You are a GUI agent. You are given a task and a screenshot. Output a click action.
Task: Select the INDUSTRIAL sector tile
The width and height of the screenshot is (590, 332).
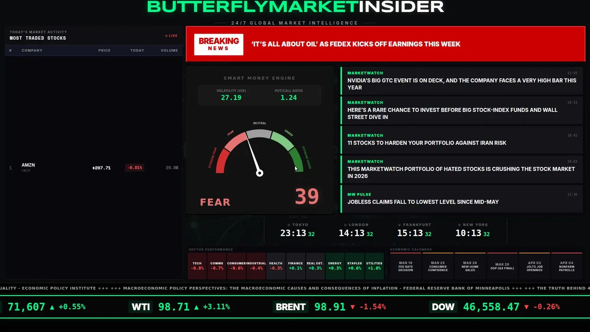[x=256, y=266]
